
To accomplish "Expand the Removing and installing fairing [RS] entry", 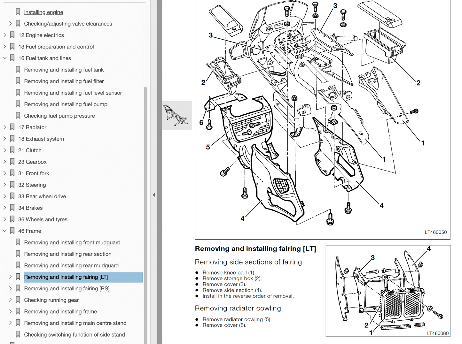I will coord(10,288).
